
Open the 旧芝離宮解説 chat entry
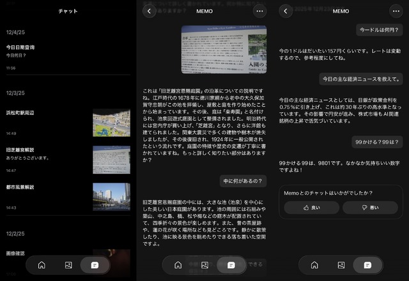click(38, 153)
